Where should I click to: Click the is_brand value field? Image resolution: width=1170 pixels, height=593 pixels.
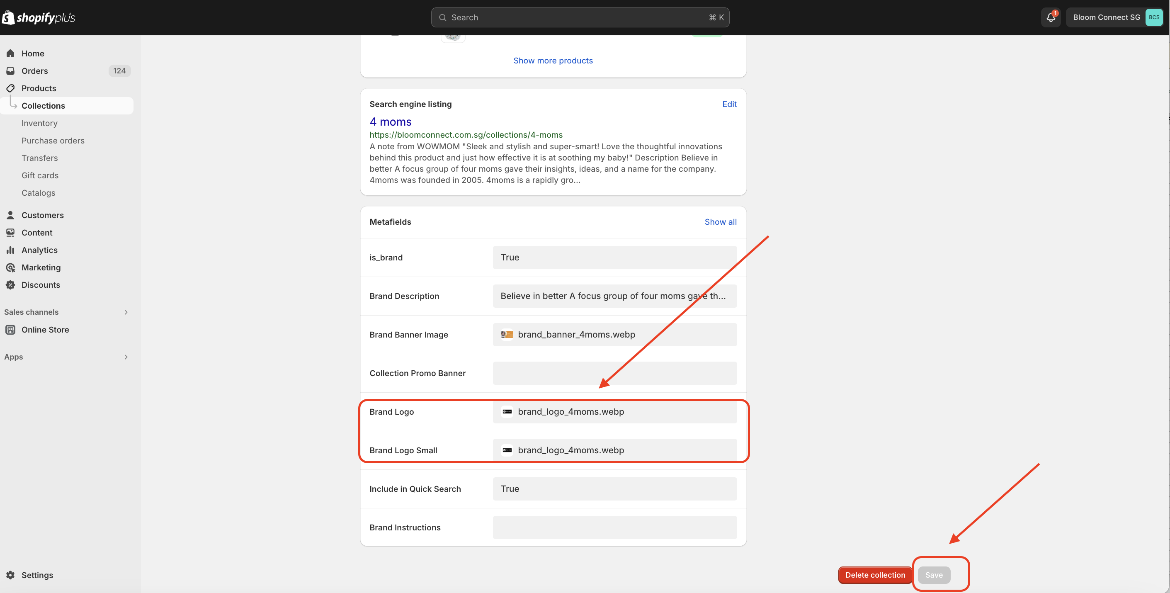(x=614, y=257)
